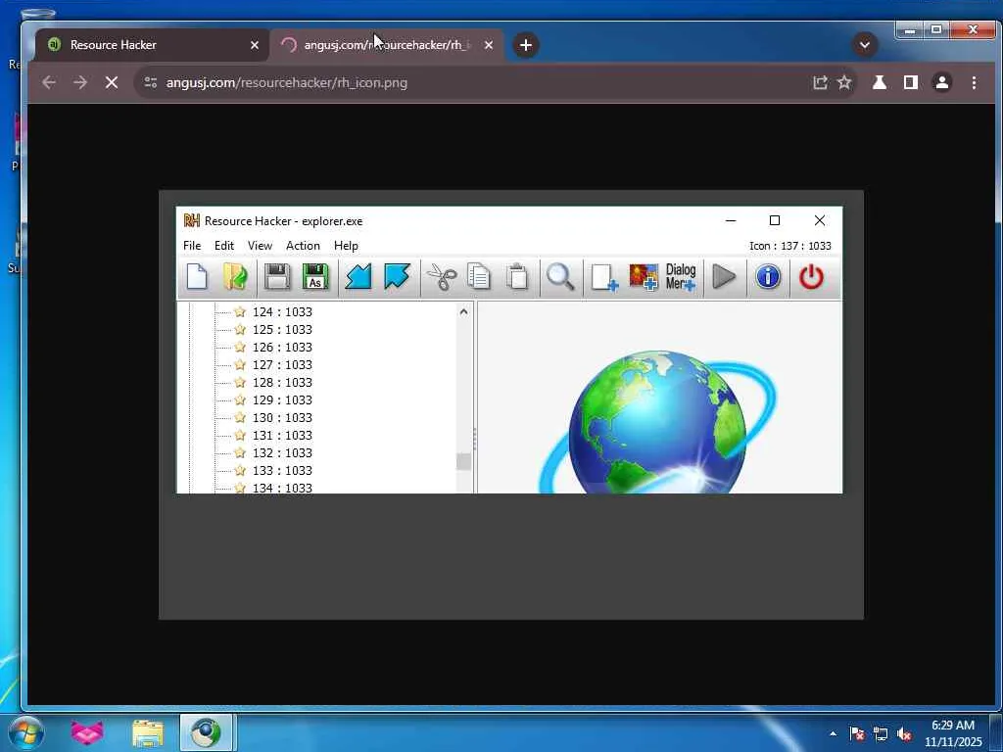Open the Action menu in Resource Hacker

click(303, 246)
